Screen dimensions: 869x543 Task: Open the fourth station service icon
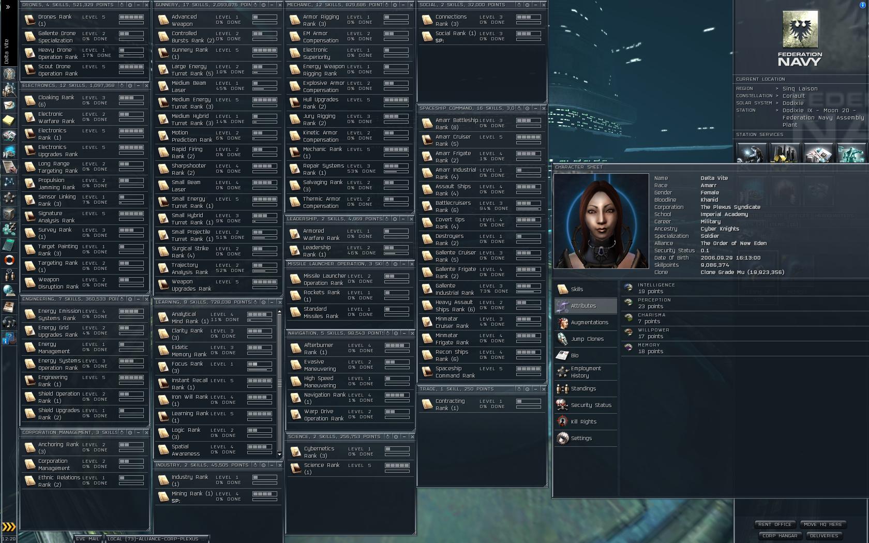pyautogui.click(x=851, y=153)
